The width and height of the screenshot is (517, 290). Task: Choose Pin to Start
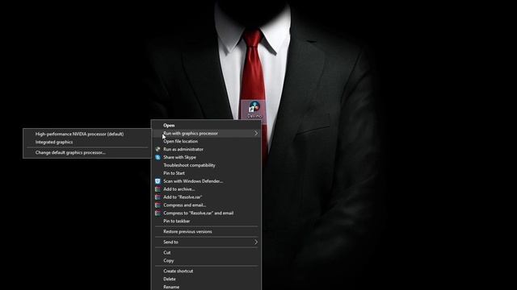(207, 173)
